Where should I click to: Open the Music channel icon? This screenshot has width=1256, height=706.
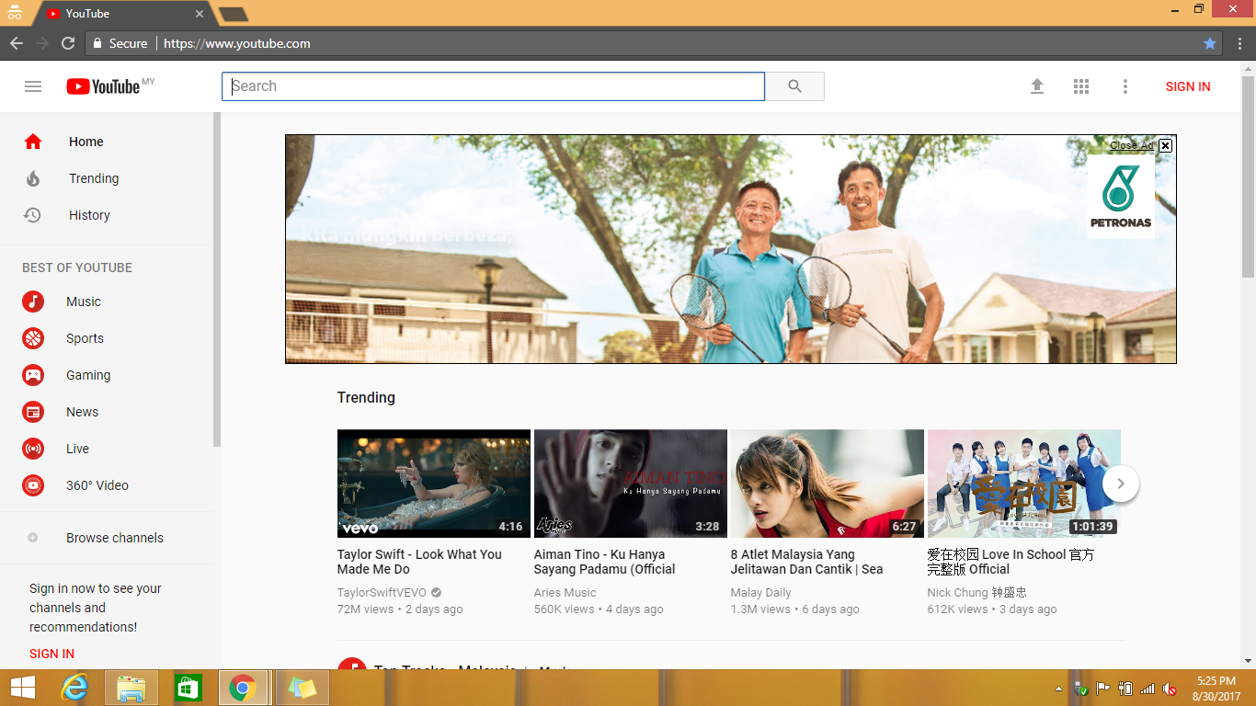pyautogui.click(x=33, y=302)
